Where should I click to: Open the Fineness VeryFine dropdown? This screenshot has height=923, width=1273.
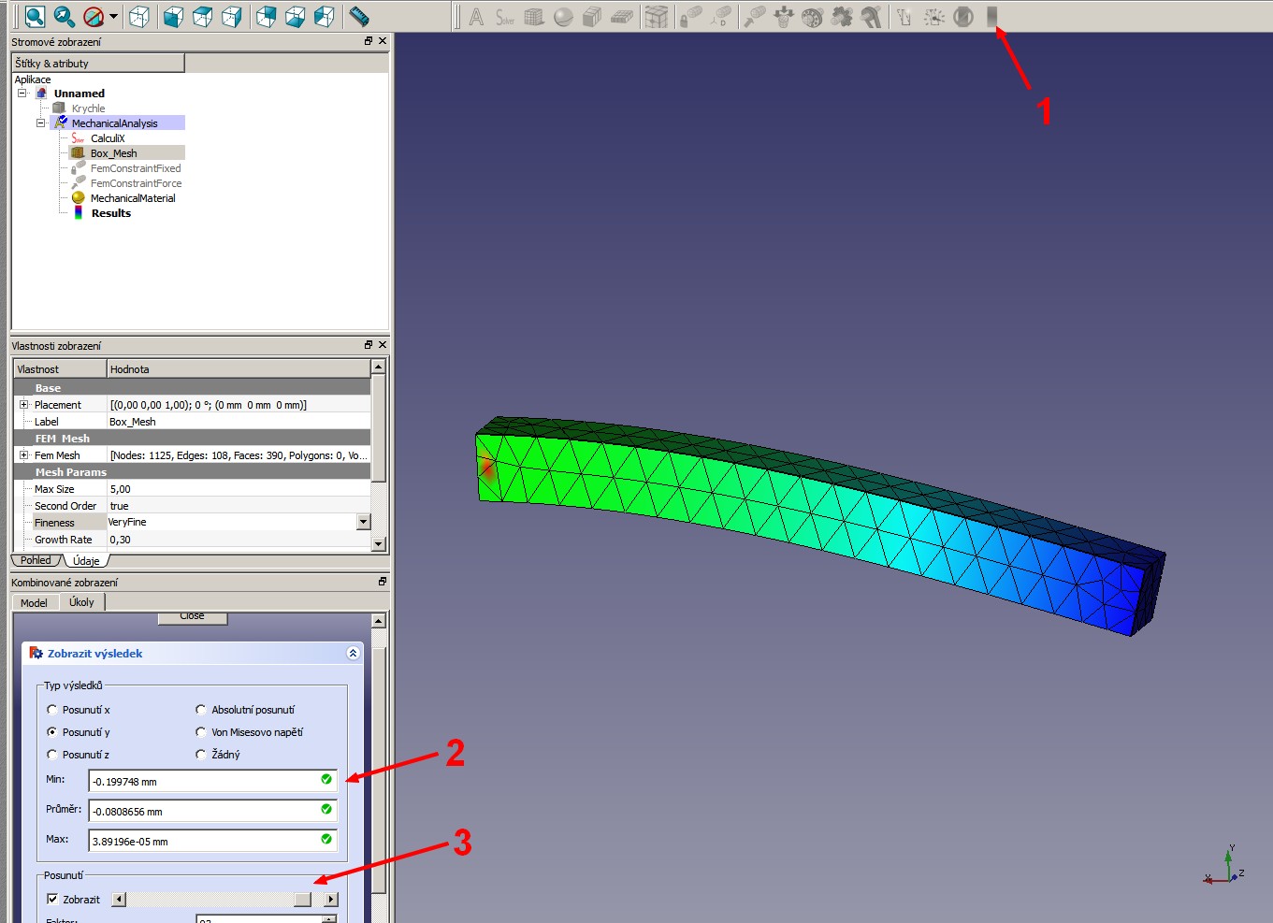[364, 522]
